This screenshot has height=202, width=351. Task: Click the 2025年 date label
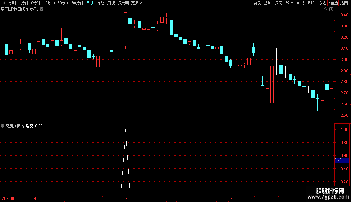(8, 198)
